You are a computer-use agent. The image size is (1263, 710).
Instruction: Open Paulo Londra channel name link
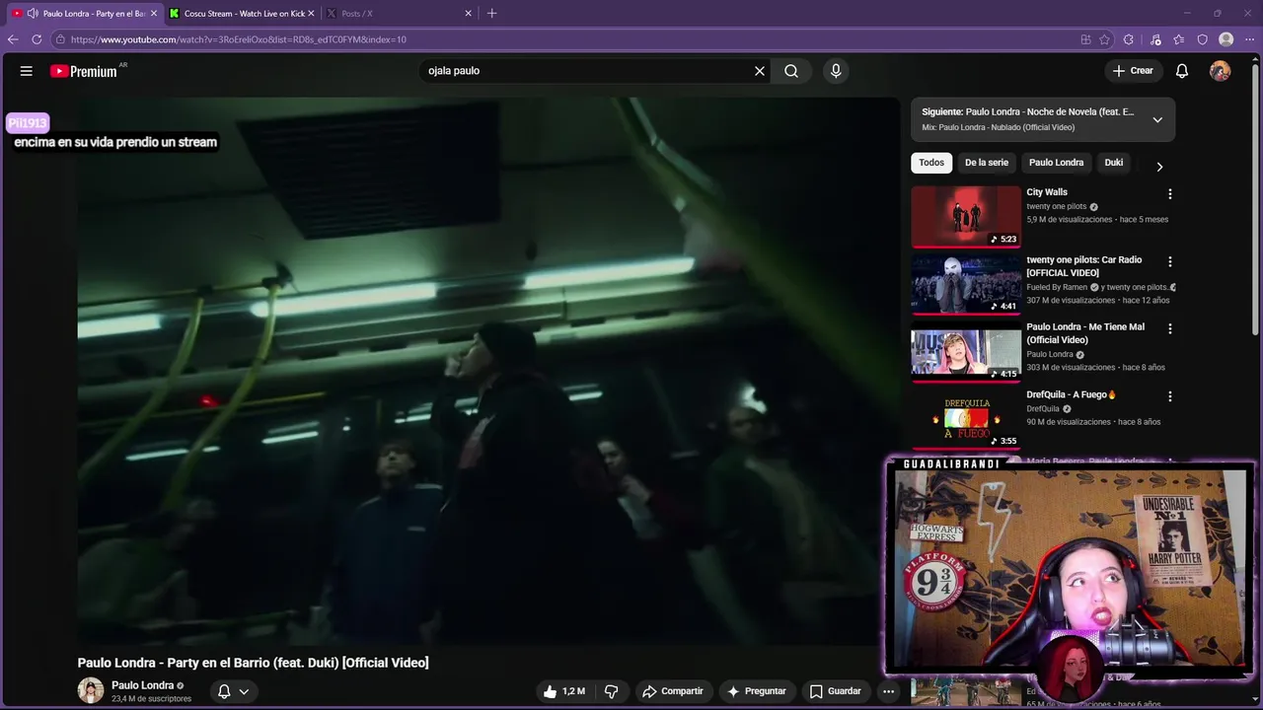click(x=142, y=685)
